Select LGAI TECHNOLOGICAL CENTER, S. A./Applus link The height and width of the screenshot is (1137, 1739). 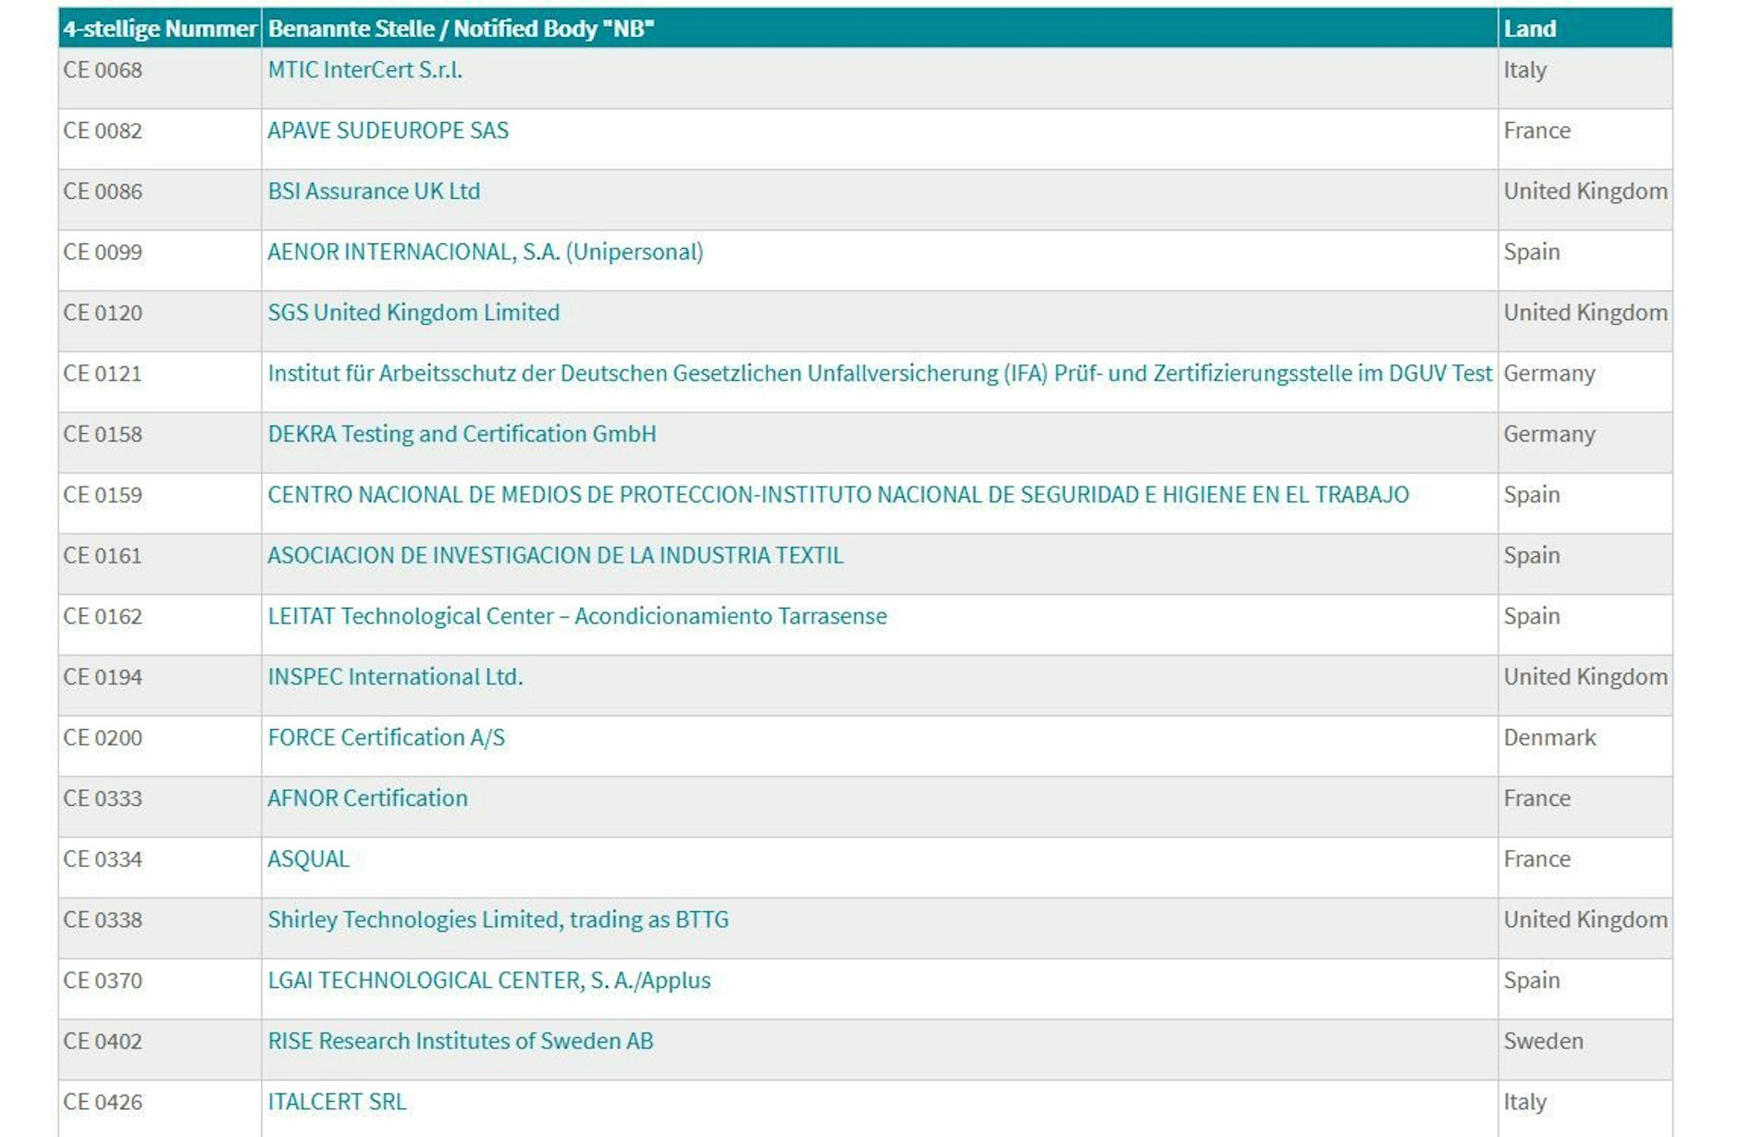(x=488, y=981)
